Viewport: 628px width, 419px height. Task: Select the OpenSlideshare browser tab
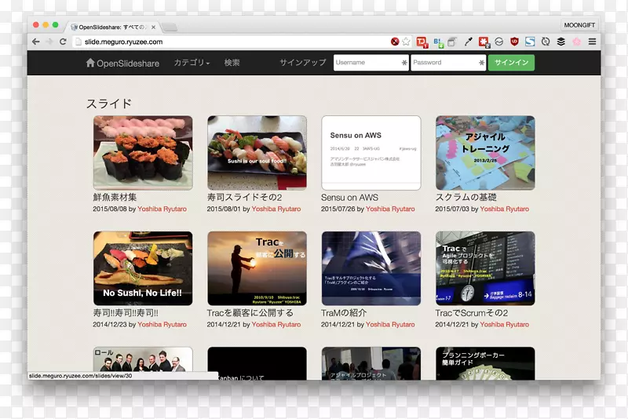coord(112,27)
